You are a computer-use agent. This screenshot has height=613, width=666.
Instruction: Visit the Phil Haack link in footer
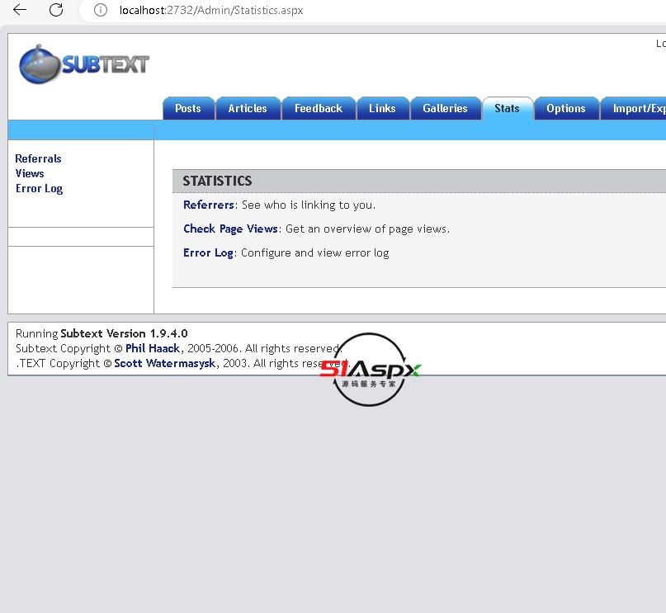153,348
